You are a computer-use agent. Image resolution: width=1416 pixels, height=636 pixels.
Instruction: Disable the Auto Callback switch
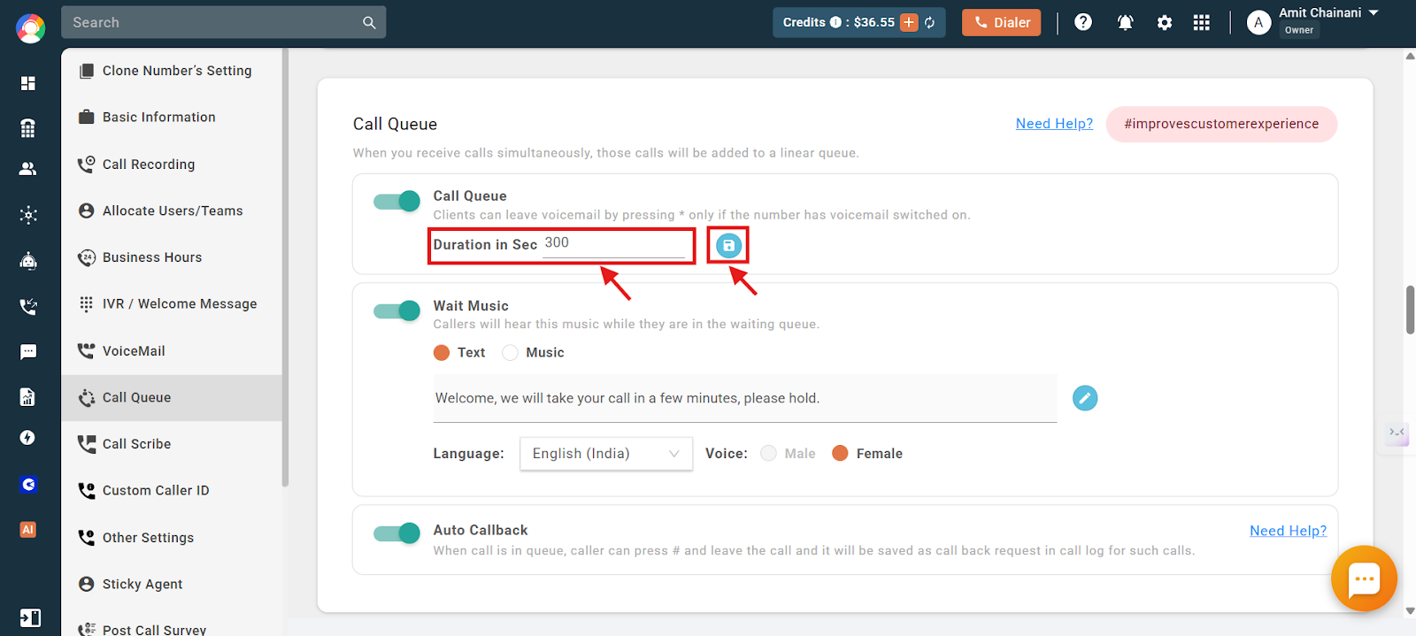(x=396, y=533)
